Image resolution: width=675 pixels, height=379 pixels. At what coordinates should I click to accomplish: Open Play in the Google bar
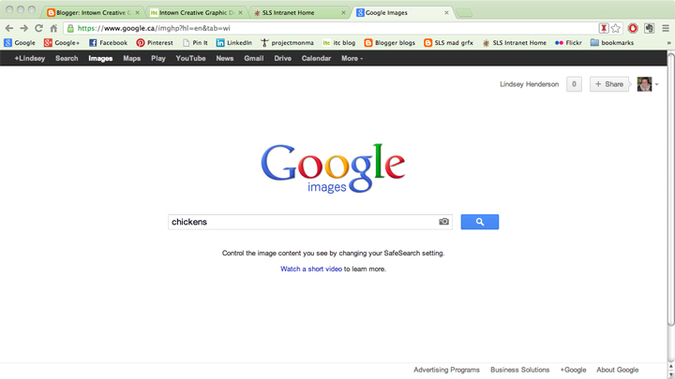click(158, 58)
